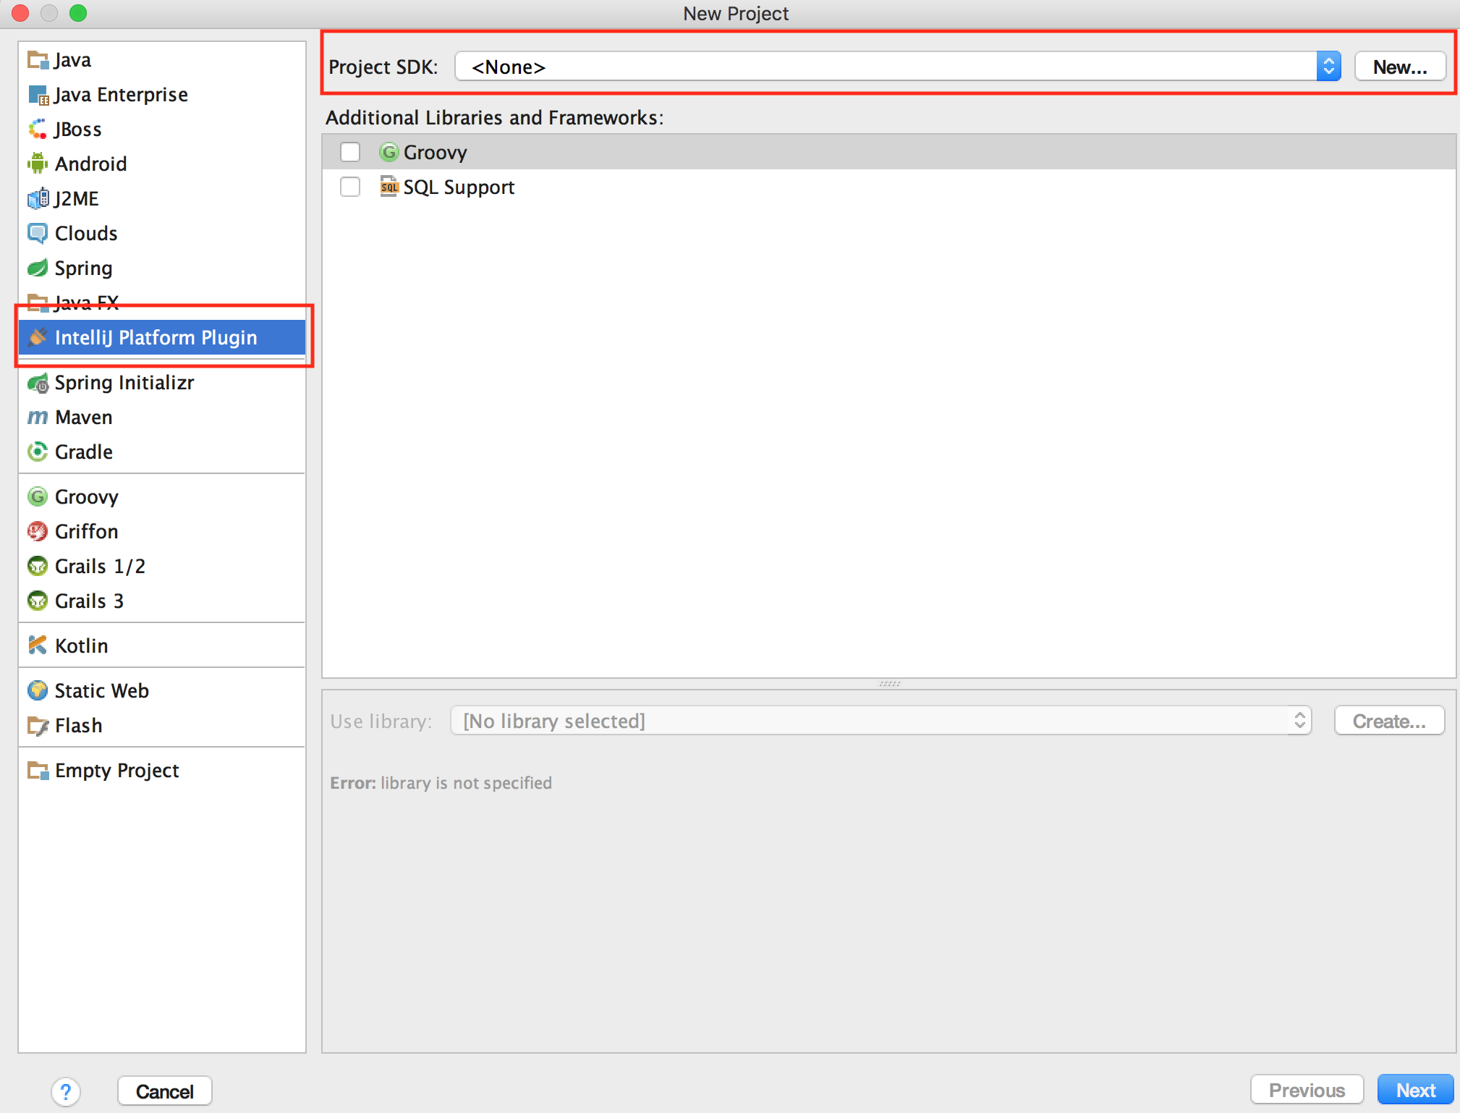Pick the Grails 3 icon
Image resolution: width=1460 pixels, height=1113 pixels.
click(38, 601)
